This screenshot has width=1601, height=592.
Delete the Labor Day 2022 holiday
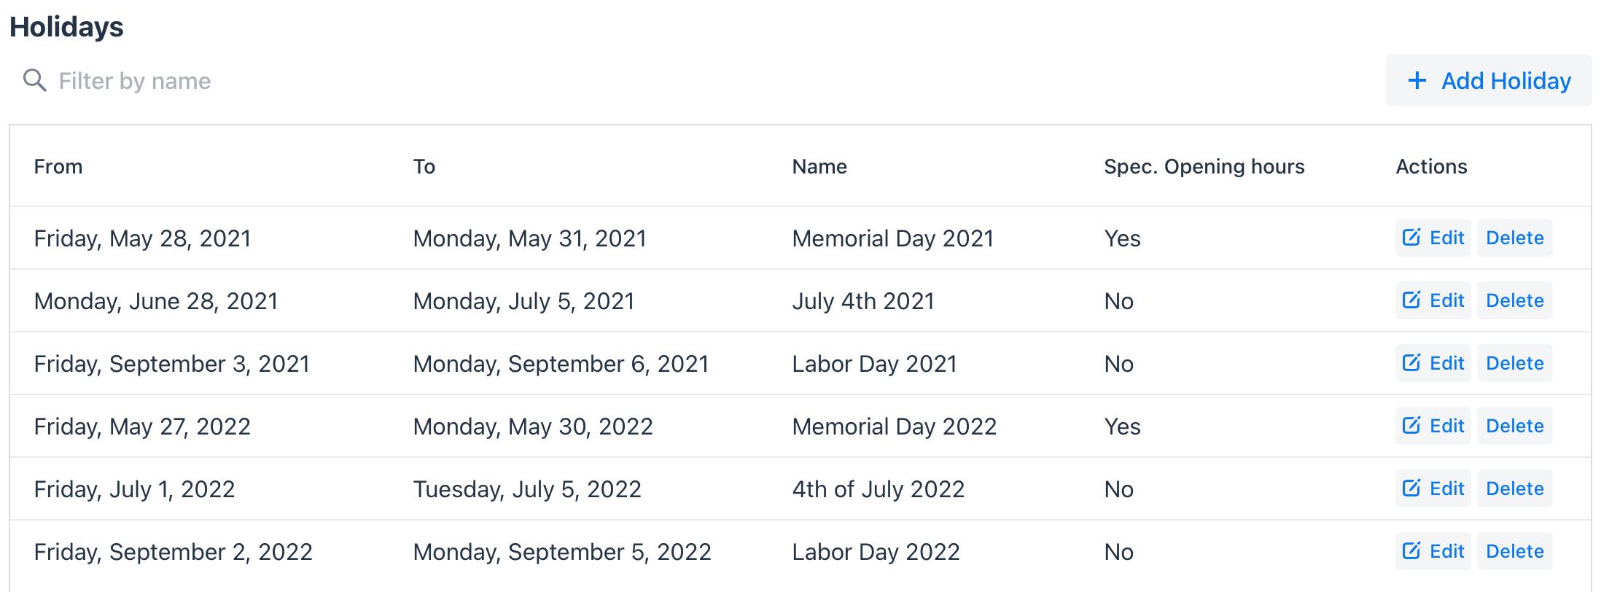pos(1514,551)
